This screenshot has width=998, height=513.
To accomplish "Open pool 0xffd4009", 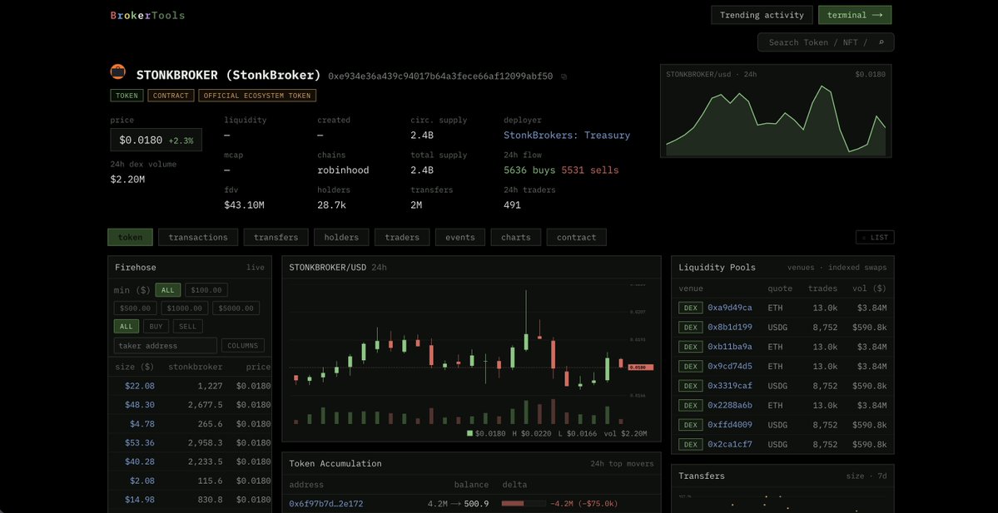I will (729, 425).
